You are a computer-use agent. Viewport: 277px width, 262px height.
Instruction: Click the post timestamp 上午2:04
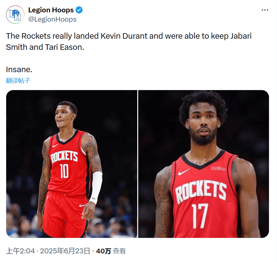point(20,251)
